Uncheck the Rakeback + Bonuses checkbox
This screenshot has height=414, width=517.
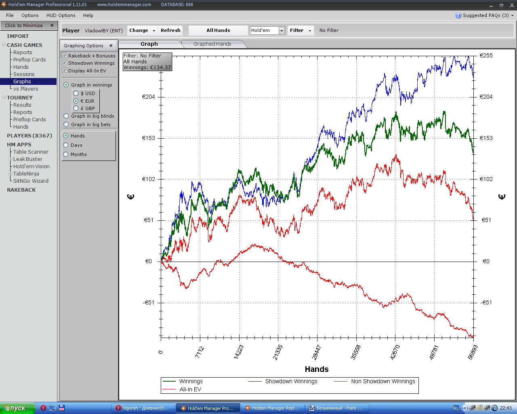[x=64, y=56]
